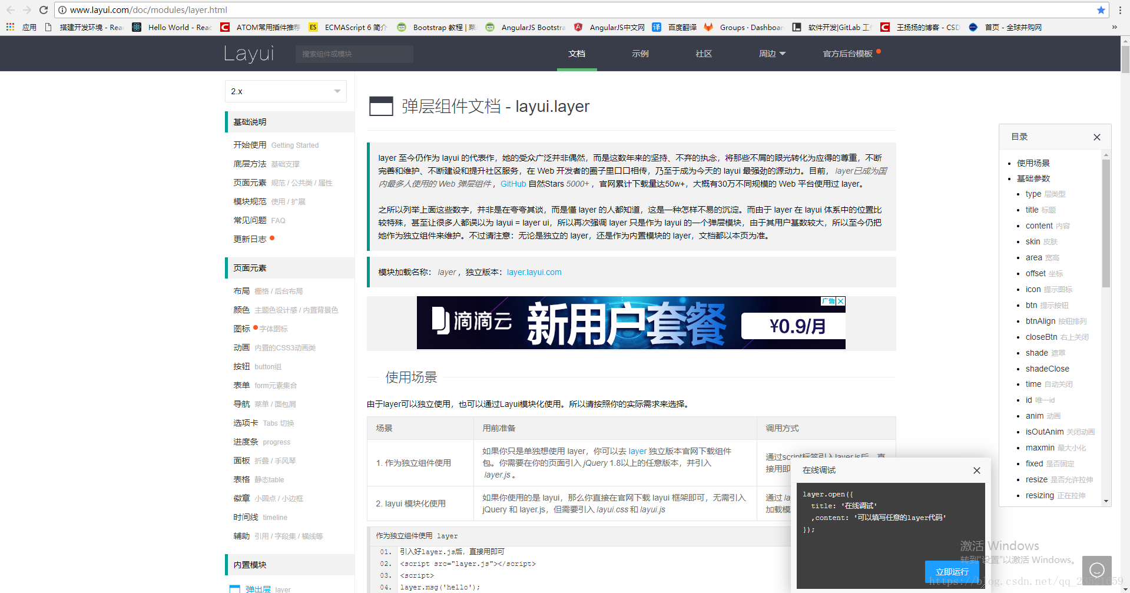Open the Apps grid shortcut in bookmarks bar

21,27
